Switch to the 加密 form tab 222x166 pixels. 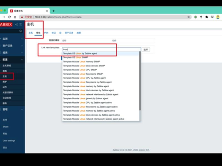[x=79, y=33]
